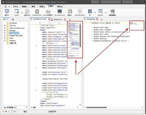Open dropdown arrow next to Magnifier

click(106, 12)
